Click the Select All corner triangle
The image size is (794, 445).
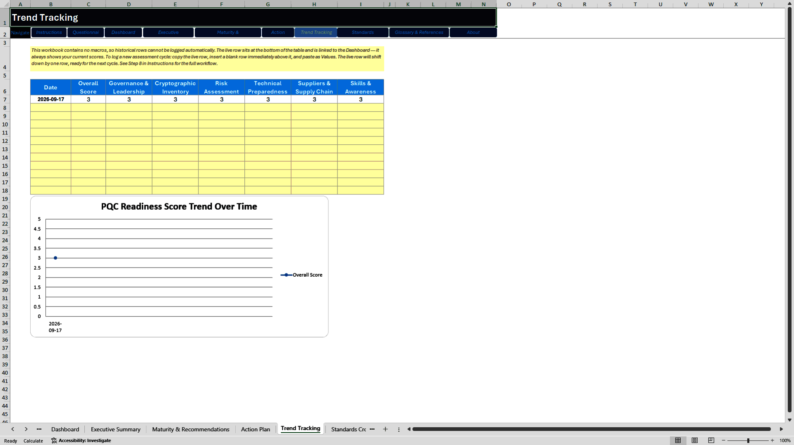pos(5,4)
